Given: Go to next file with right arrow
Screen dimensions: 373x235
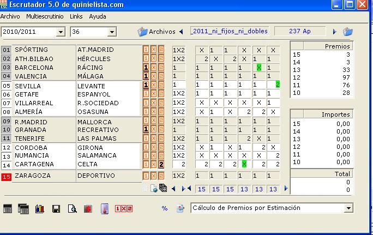Looking at the screenshot, I should pos(334,32).
